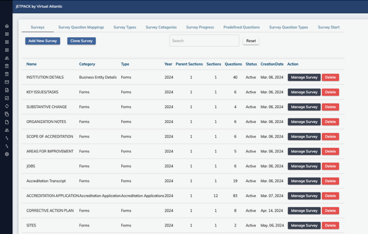This screenshot has width=368, height=234.
Task: Switch to the Survey Question Mappings tab
Action: tap(81, 27)
